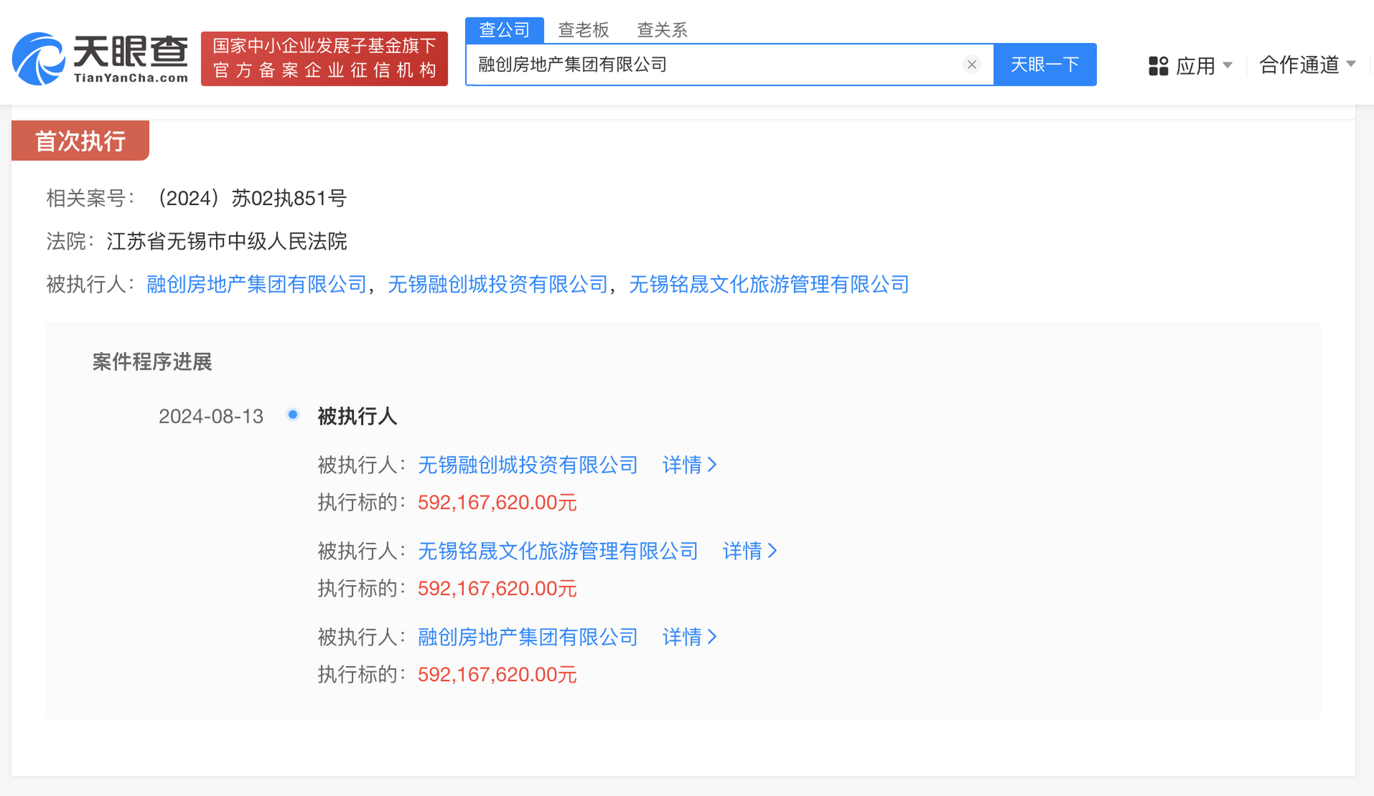
Task: Open the red 国家中小企业发展子基金 banner
Action: [324, 58]
